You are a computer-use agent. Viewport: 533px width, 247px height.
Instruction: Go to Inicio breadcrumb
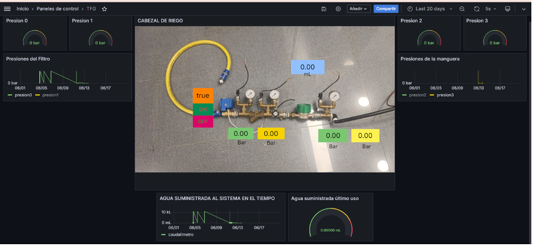tap(23, 9)
